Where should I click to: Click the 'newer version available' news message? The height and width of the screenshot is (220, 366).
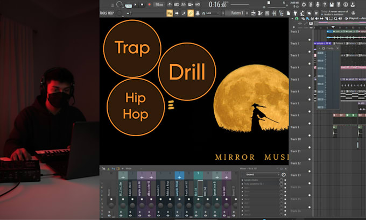coord(335,13)
